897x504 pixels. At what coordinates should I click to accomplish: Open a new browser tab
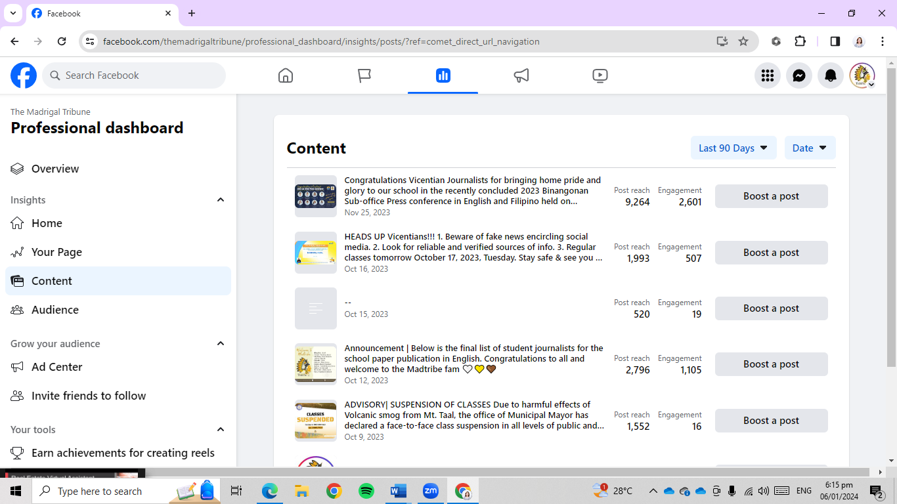[x=192, y=13]
